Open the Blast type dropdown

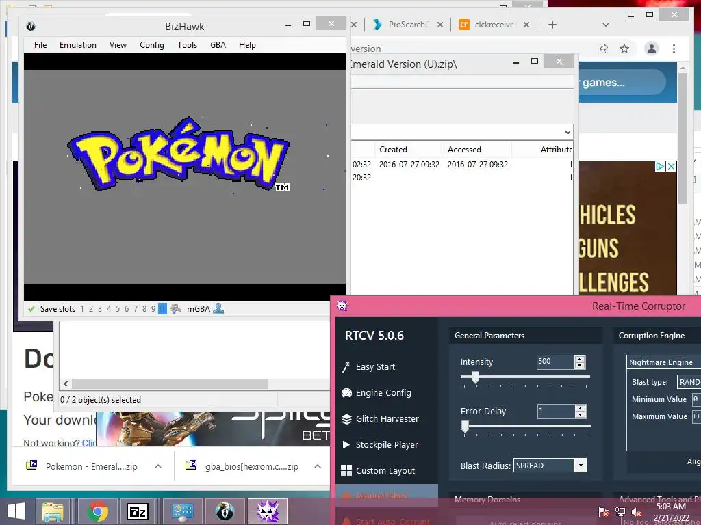click(x=689, y=382)
